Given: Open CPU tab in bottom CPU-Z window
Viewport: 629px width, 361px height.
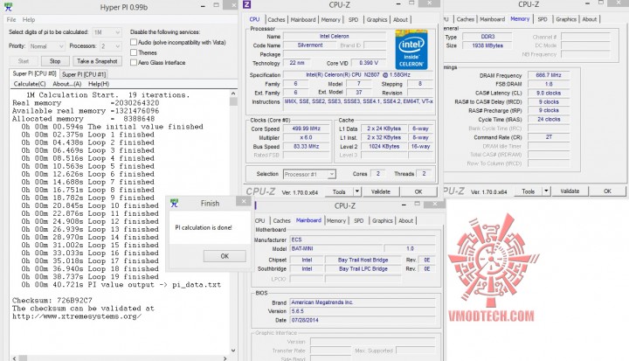Looking at the screenshot, I should 260,221.
